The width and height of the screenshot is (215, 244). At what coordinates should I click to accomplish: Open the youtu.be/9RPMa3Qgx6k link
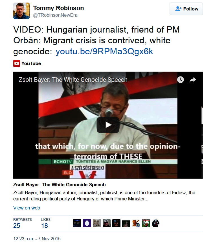coord(104,52)
